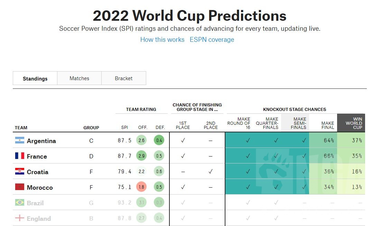The width and height of the screenshot is (381, 226).
Task: Select the Standings tab
Action: coord(35,78)
